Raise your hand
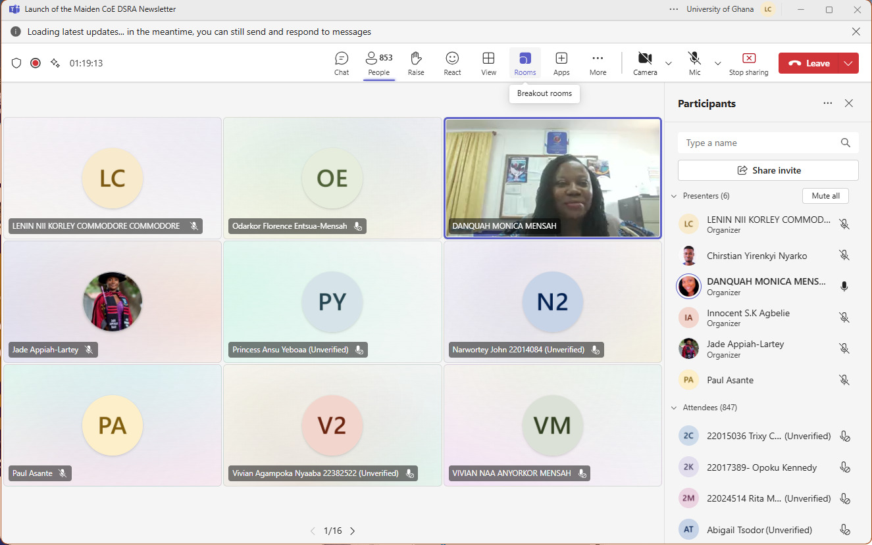Screen dimensions: 872x545 (416, 63)
